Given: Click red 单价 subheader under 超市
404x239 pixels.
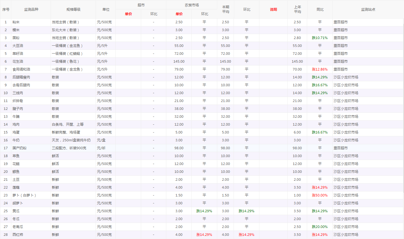Looking at the screenshot, I should pos(128,14).
